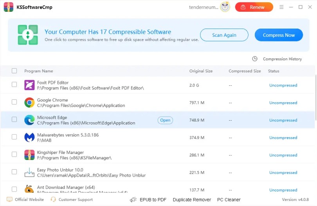Image resolution: width=317 pixels, height=206 pixels.
Task: Click the Easy Photo Unblur download icon
Action: click(29, 172)
